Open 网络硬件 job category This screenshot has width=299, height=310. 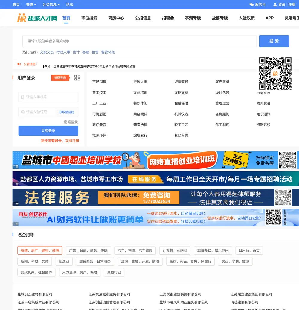[x=140, y=114]
